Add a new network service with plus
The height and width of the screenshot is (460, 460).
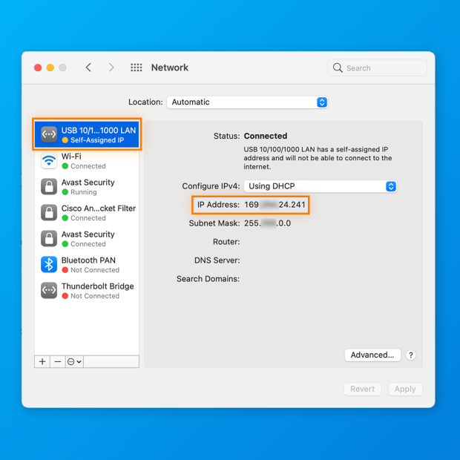[42, 361]
